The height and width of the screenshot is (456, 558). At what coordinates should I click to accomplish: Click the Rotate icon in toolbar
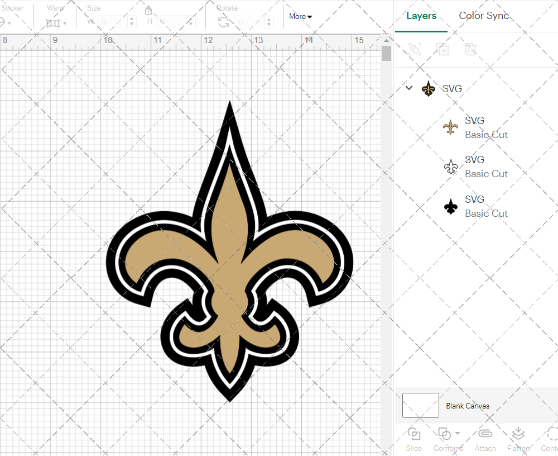pos(223,22)
